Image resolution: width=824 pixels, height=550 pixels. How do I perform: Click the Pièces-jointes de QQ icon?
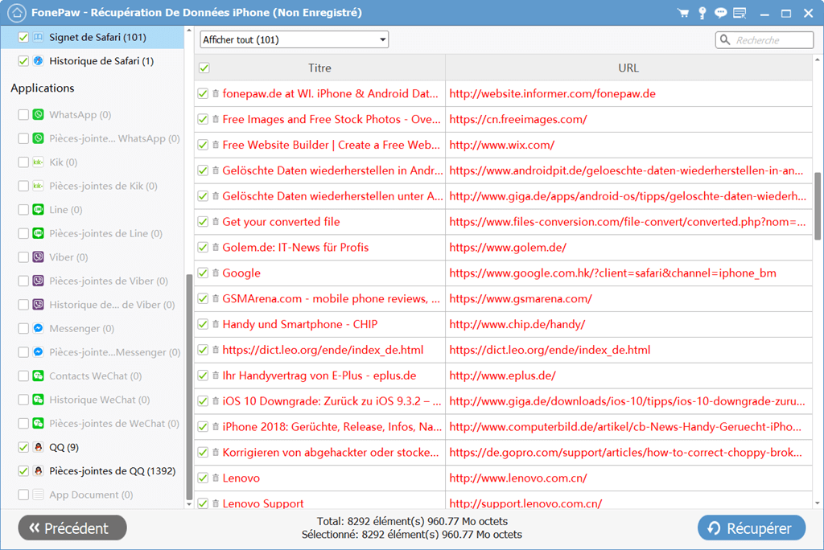(39, 470)
